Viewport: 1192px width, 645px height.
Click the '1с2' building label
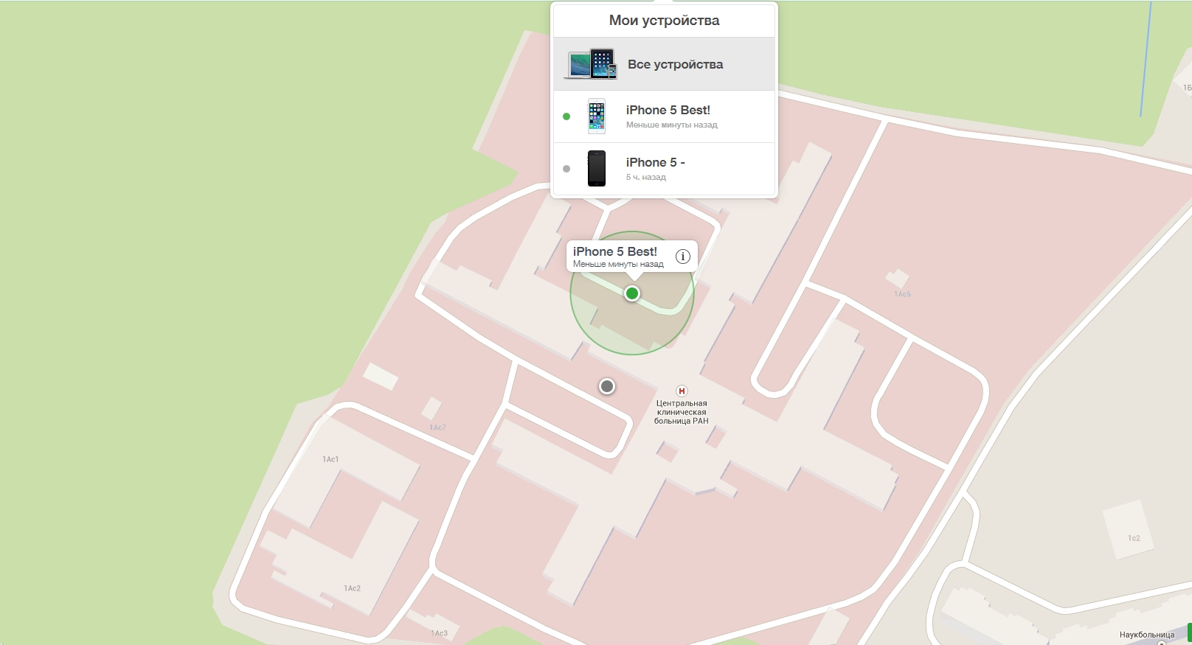(1134, 538)
